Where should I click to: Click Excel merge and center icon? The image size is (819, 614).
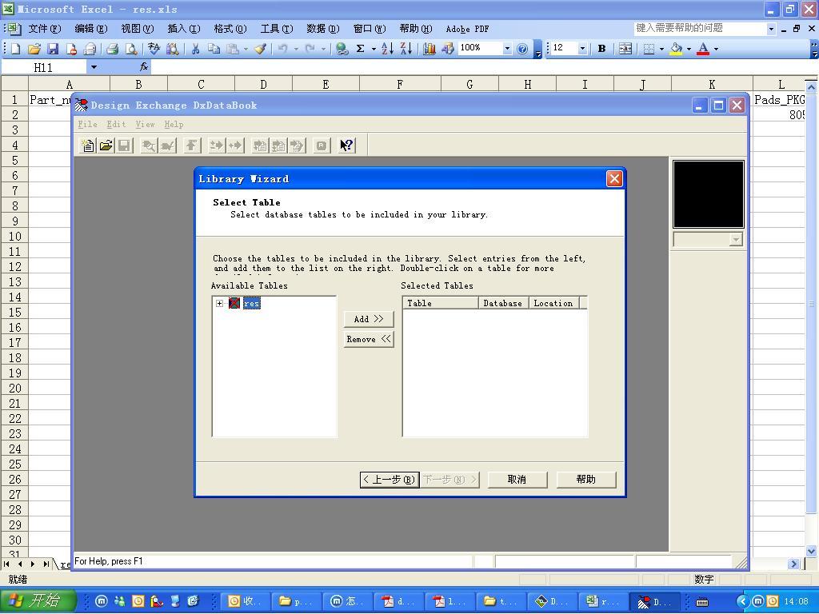pyautogui.click(x=625, y=49)
